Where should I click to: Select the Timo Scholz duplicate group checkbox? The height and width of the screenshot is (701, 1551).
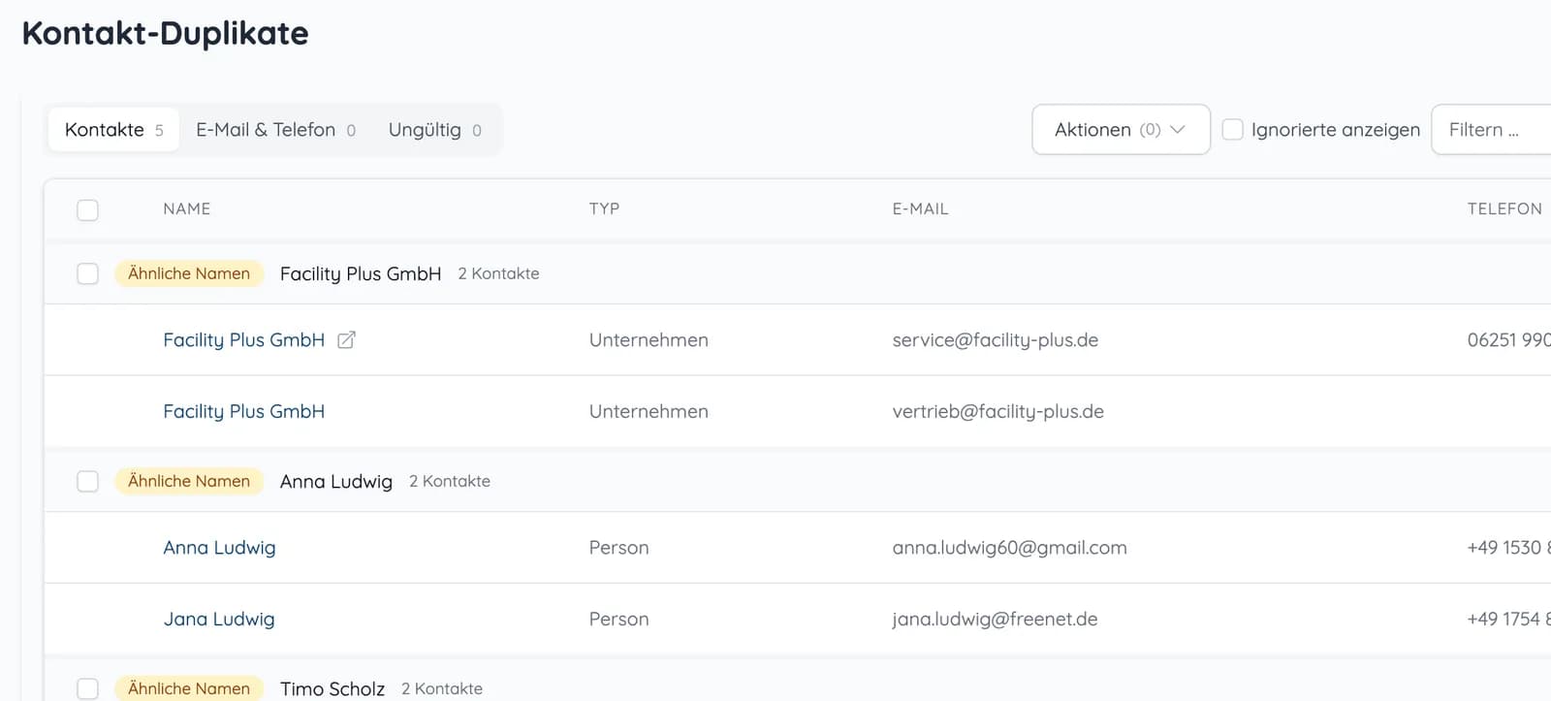(87, 688)
